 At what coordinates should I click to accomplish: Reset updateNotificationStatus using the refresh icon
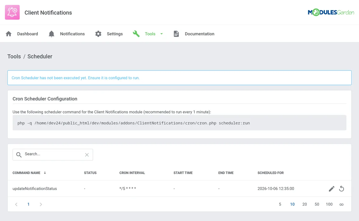(x=341, y=189)
